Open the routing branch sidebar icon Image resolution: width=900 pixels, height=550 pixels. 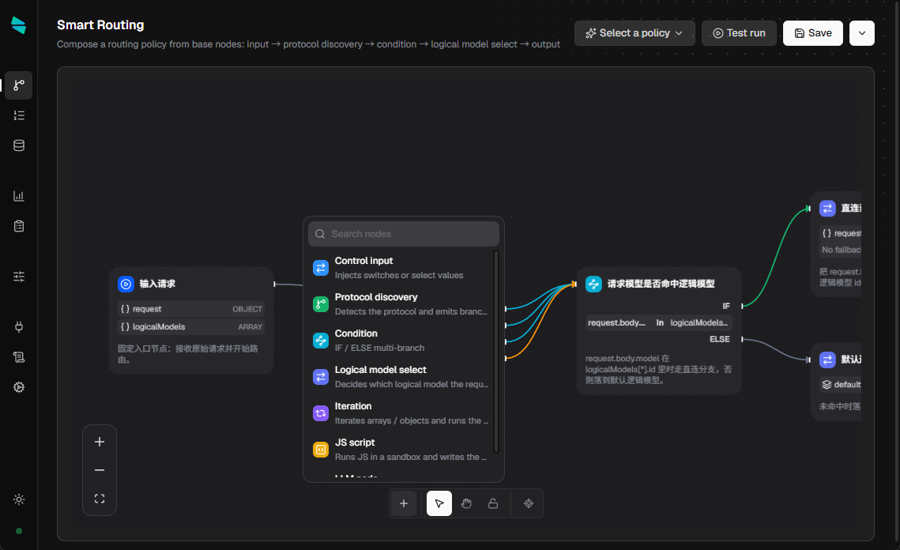tap(19, 85)
